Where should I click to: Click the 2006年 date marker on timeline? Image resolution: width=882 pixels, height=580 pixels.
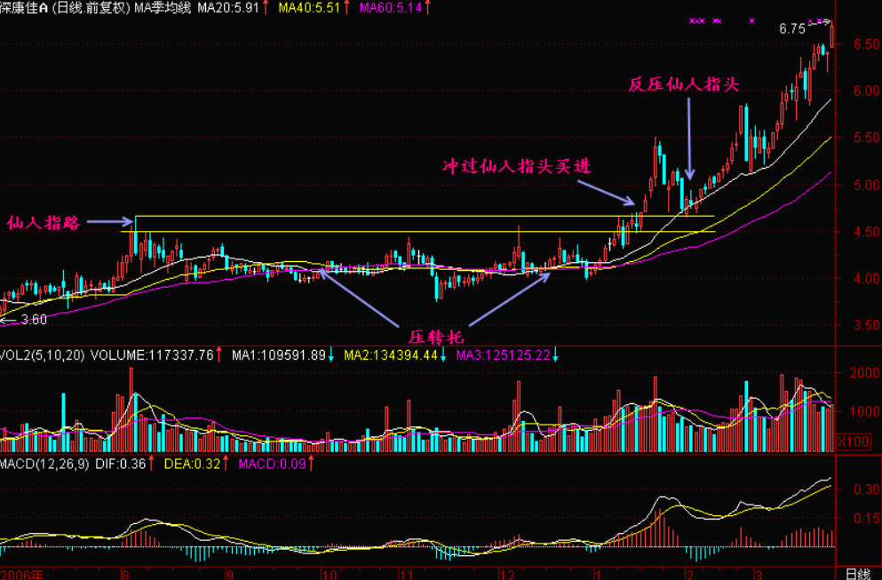click(x=22, y=573)
